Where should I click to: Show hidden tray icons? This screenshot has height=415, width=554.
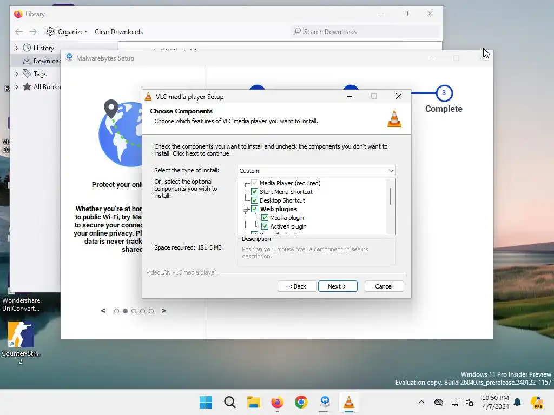click(x=421, y=402)
